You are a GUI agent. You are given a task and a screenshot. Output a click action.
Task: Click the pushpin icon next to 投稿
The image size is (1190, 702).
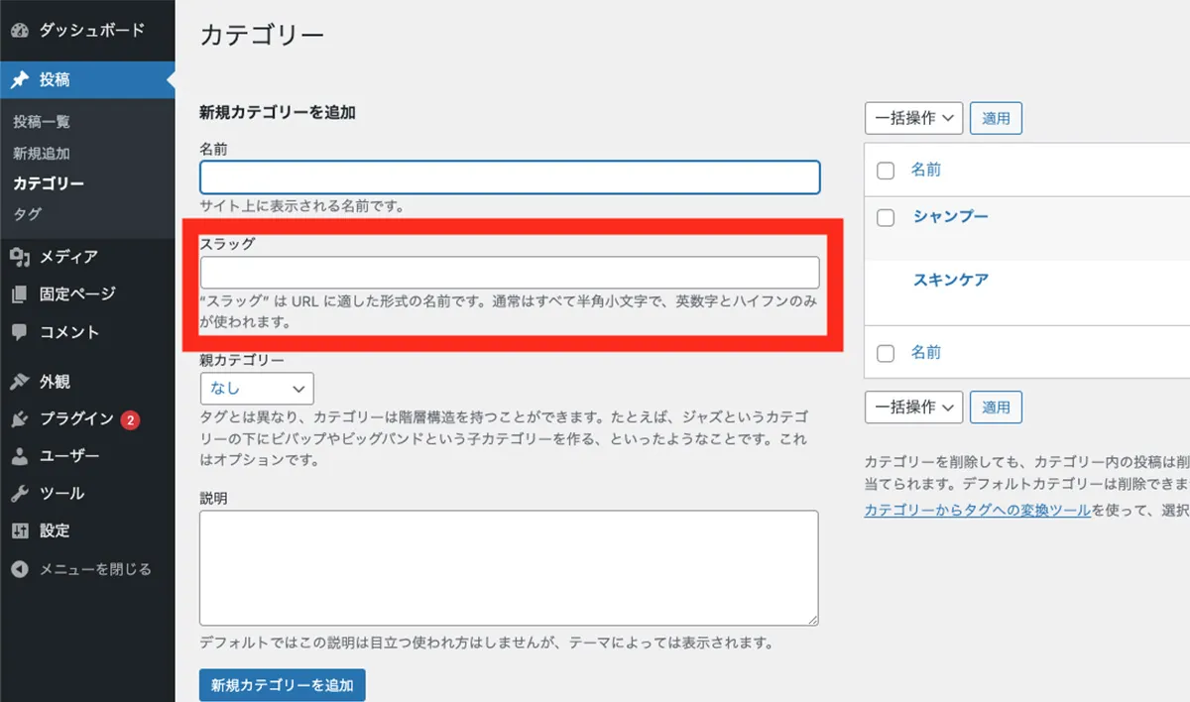tap(20, 80)
